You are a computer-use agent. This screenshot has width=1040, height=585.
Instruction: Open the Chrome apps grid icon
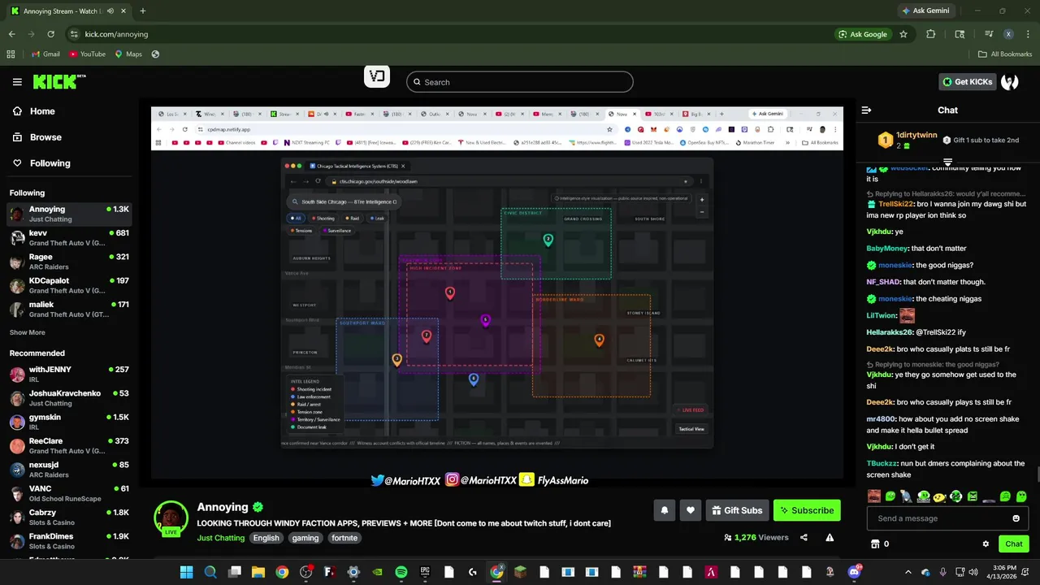11,54
